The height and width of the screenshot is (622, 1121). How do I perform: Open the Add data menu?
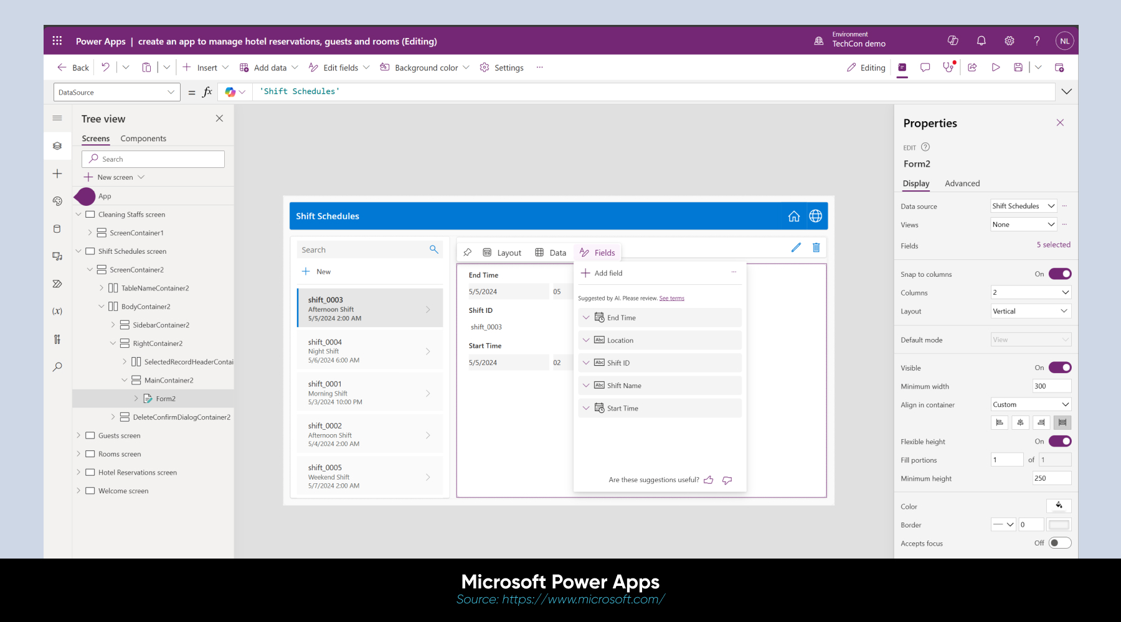269,68
